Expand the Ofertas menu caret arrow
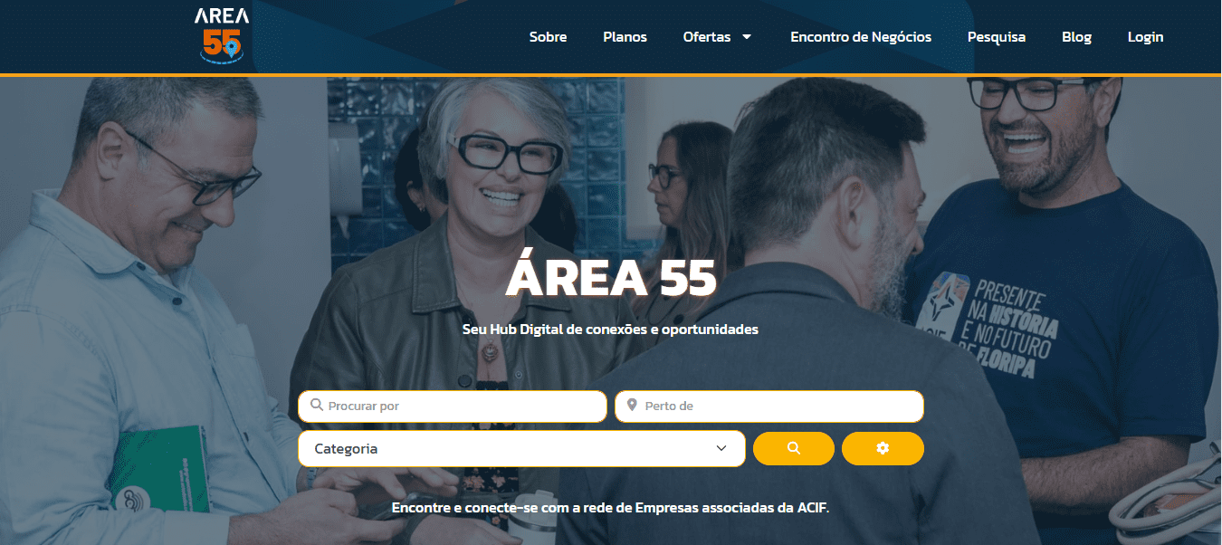The height and width of the screenshot is (545, 1222). point(747,37)
